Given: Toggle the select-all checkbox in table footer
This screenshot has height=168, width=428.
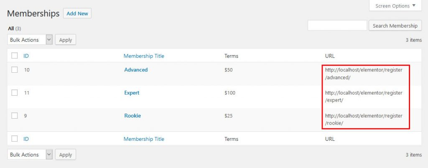Looking at the screenshot, I should (15, 139).
